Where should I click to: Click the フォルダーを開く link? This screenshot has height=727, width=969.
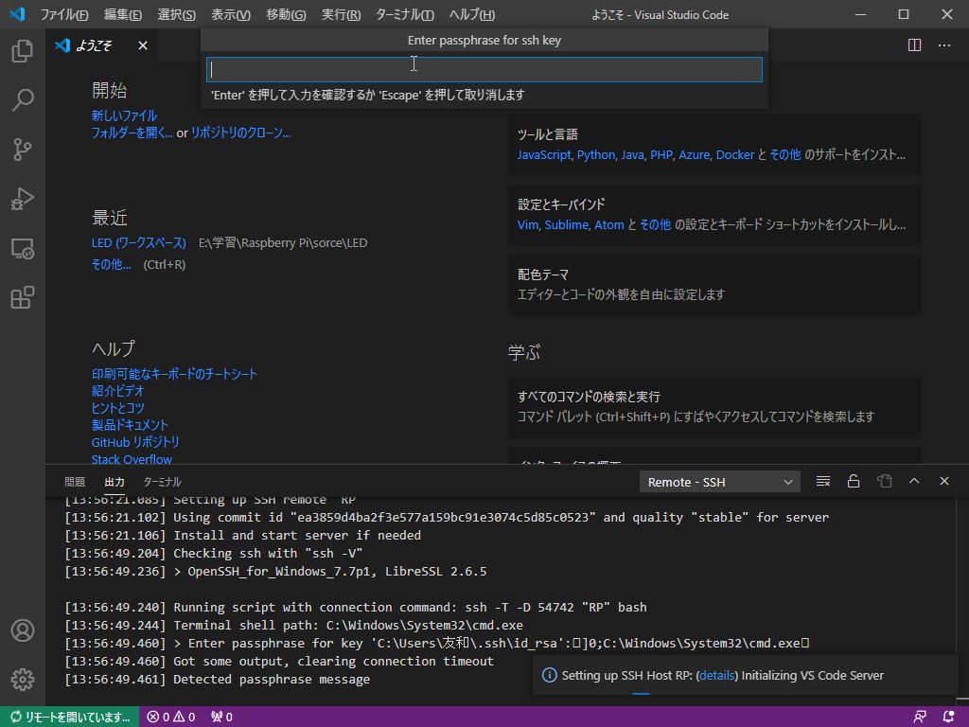(x=132, y=133)
